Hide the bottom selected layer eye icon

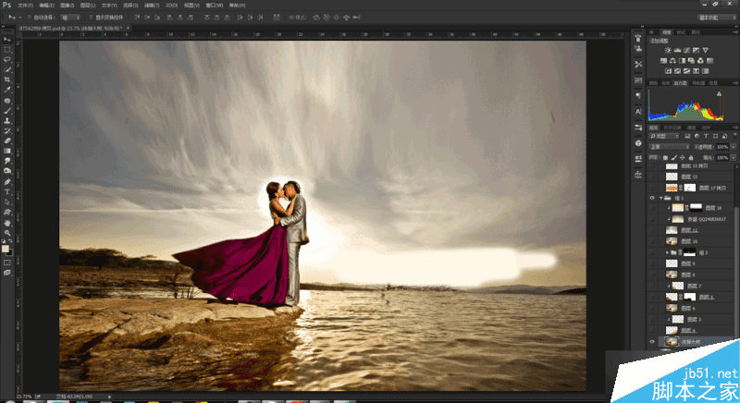(x=652, y=342)
